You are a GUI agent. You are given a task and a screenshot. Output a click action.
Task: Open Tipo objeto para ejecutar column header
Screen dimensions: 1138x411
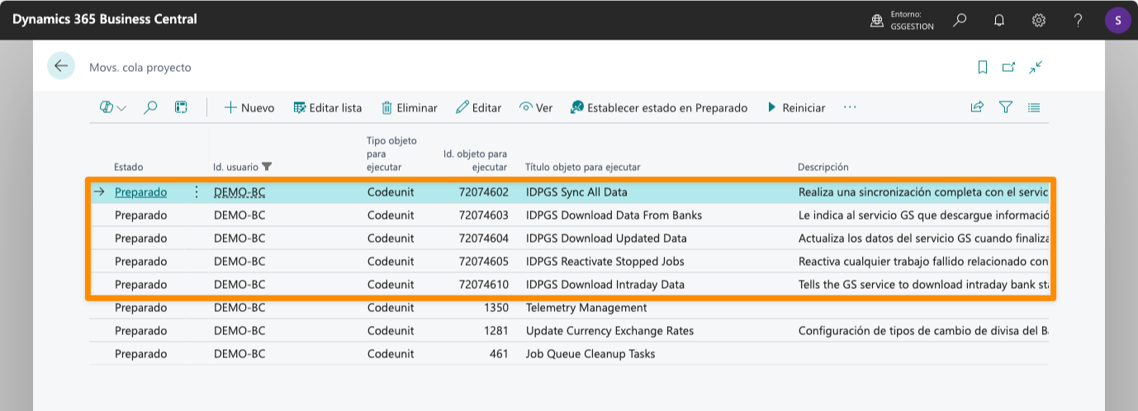click(392, 154)
